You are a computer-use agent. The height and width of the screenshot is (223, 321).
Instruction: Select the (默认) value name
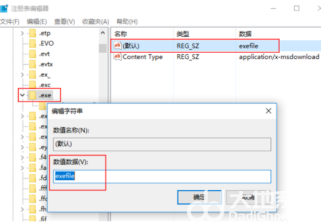coord(131,46)
